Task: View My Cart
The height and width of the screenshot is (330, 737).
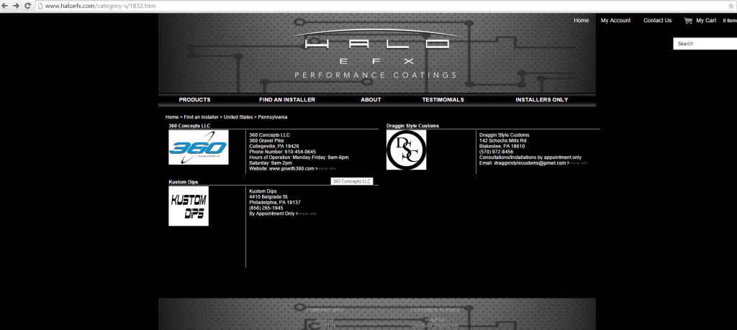Action: (706, 21)
